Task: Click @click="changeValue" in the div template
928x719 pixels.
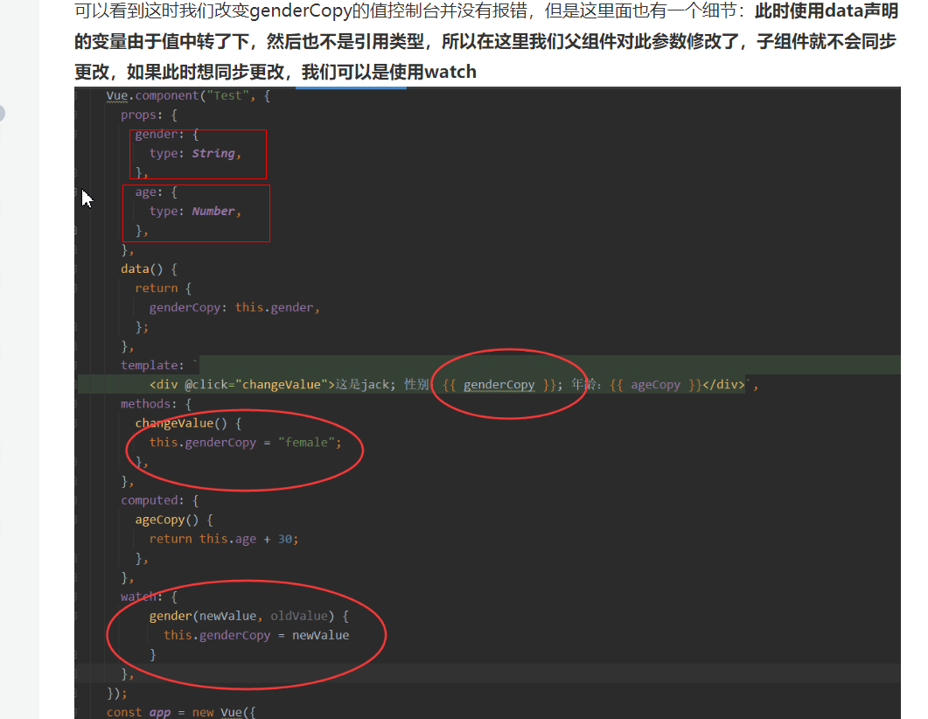Action: click(256, 385)
